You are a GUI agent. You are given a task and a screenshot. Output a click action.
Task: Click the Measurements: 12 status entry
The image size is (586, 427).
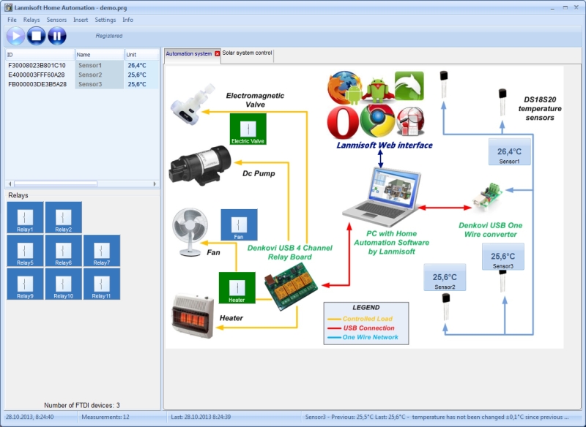coord(105,417)
